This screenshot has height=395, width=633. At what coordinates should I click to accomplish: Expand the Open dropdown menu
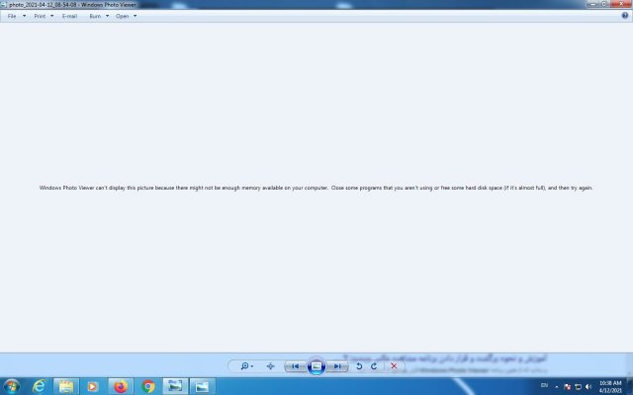(126, 16)
